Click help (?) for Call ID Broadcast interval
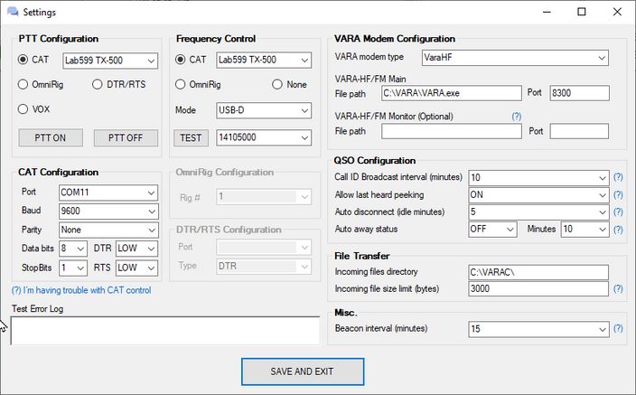This screenshot has height=395, width=636. point(618,177)
